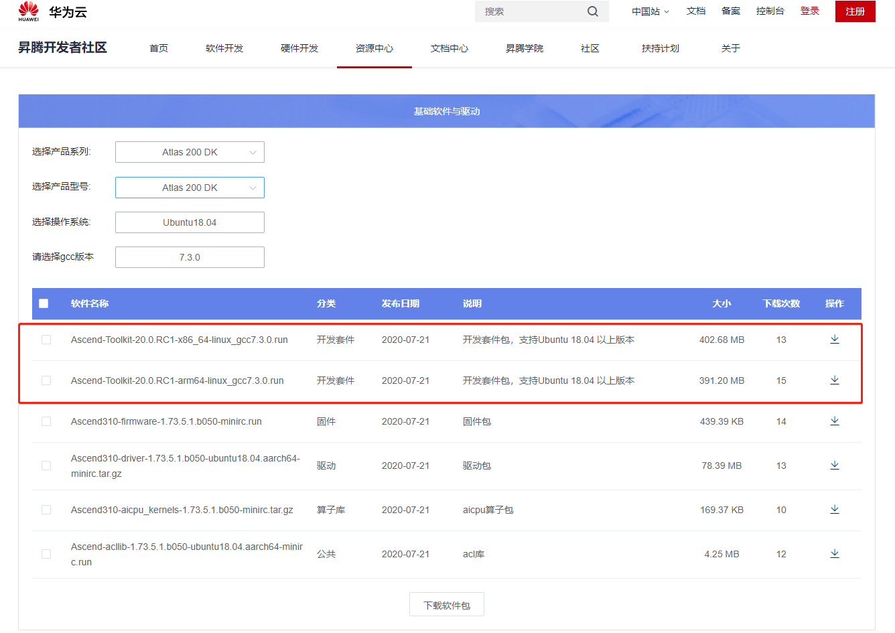Viewport: 895px width, 633px height.
Task: Open the 选择操作系统 Ubuntu18.04 selector
Action: (190, 222)
